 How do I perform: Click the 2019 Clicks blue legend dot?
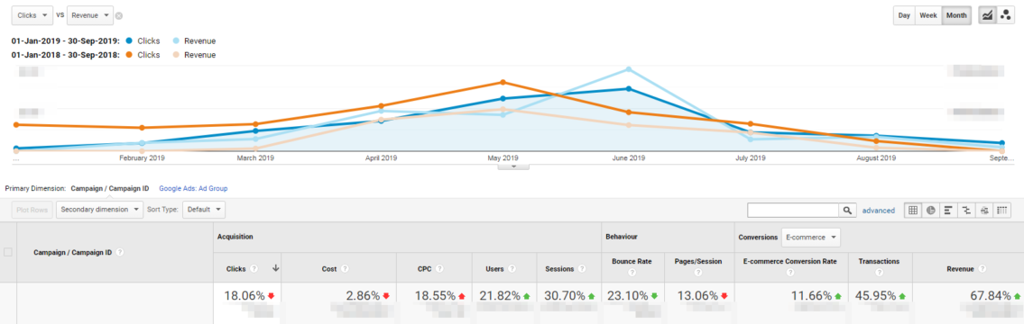(129, 41)
